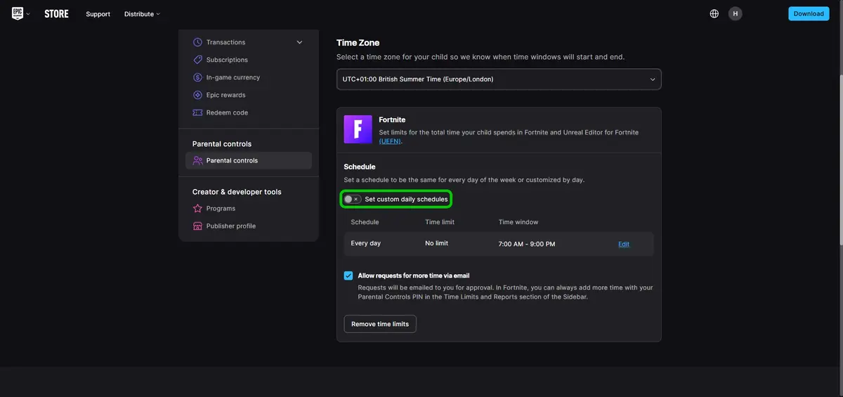Screen dimensions: 843x397
Task: Click the Publisher profile icon
Action: click(x=197, y=226)
